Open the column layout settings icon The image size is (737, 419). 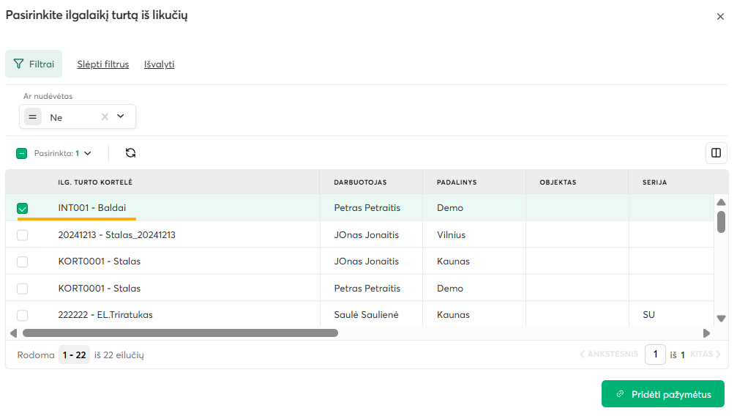coord(716,153)
